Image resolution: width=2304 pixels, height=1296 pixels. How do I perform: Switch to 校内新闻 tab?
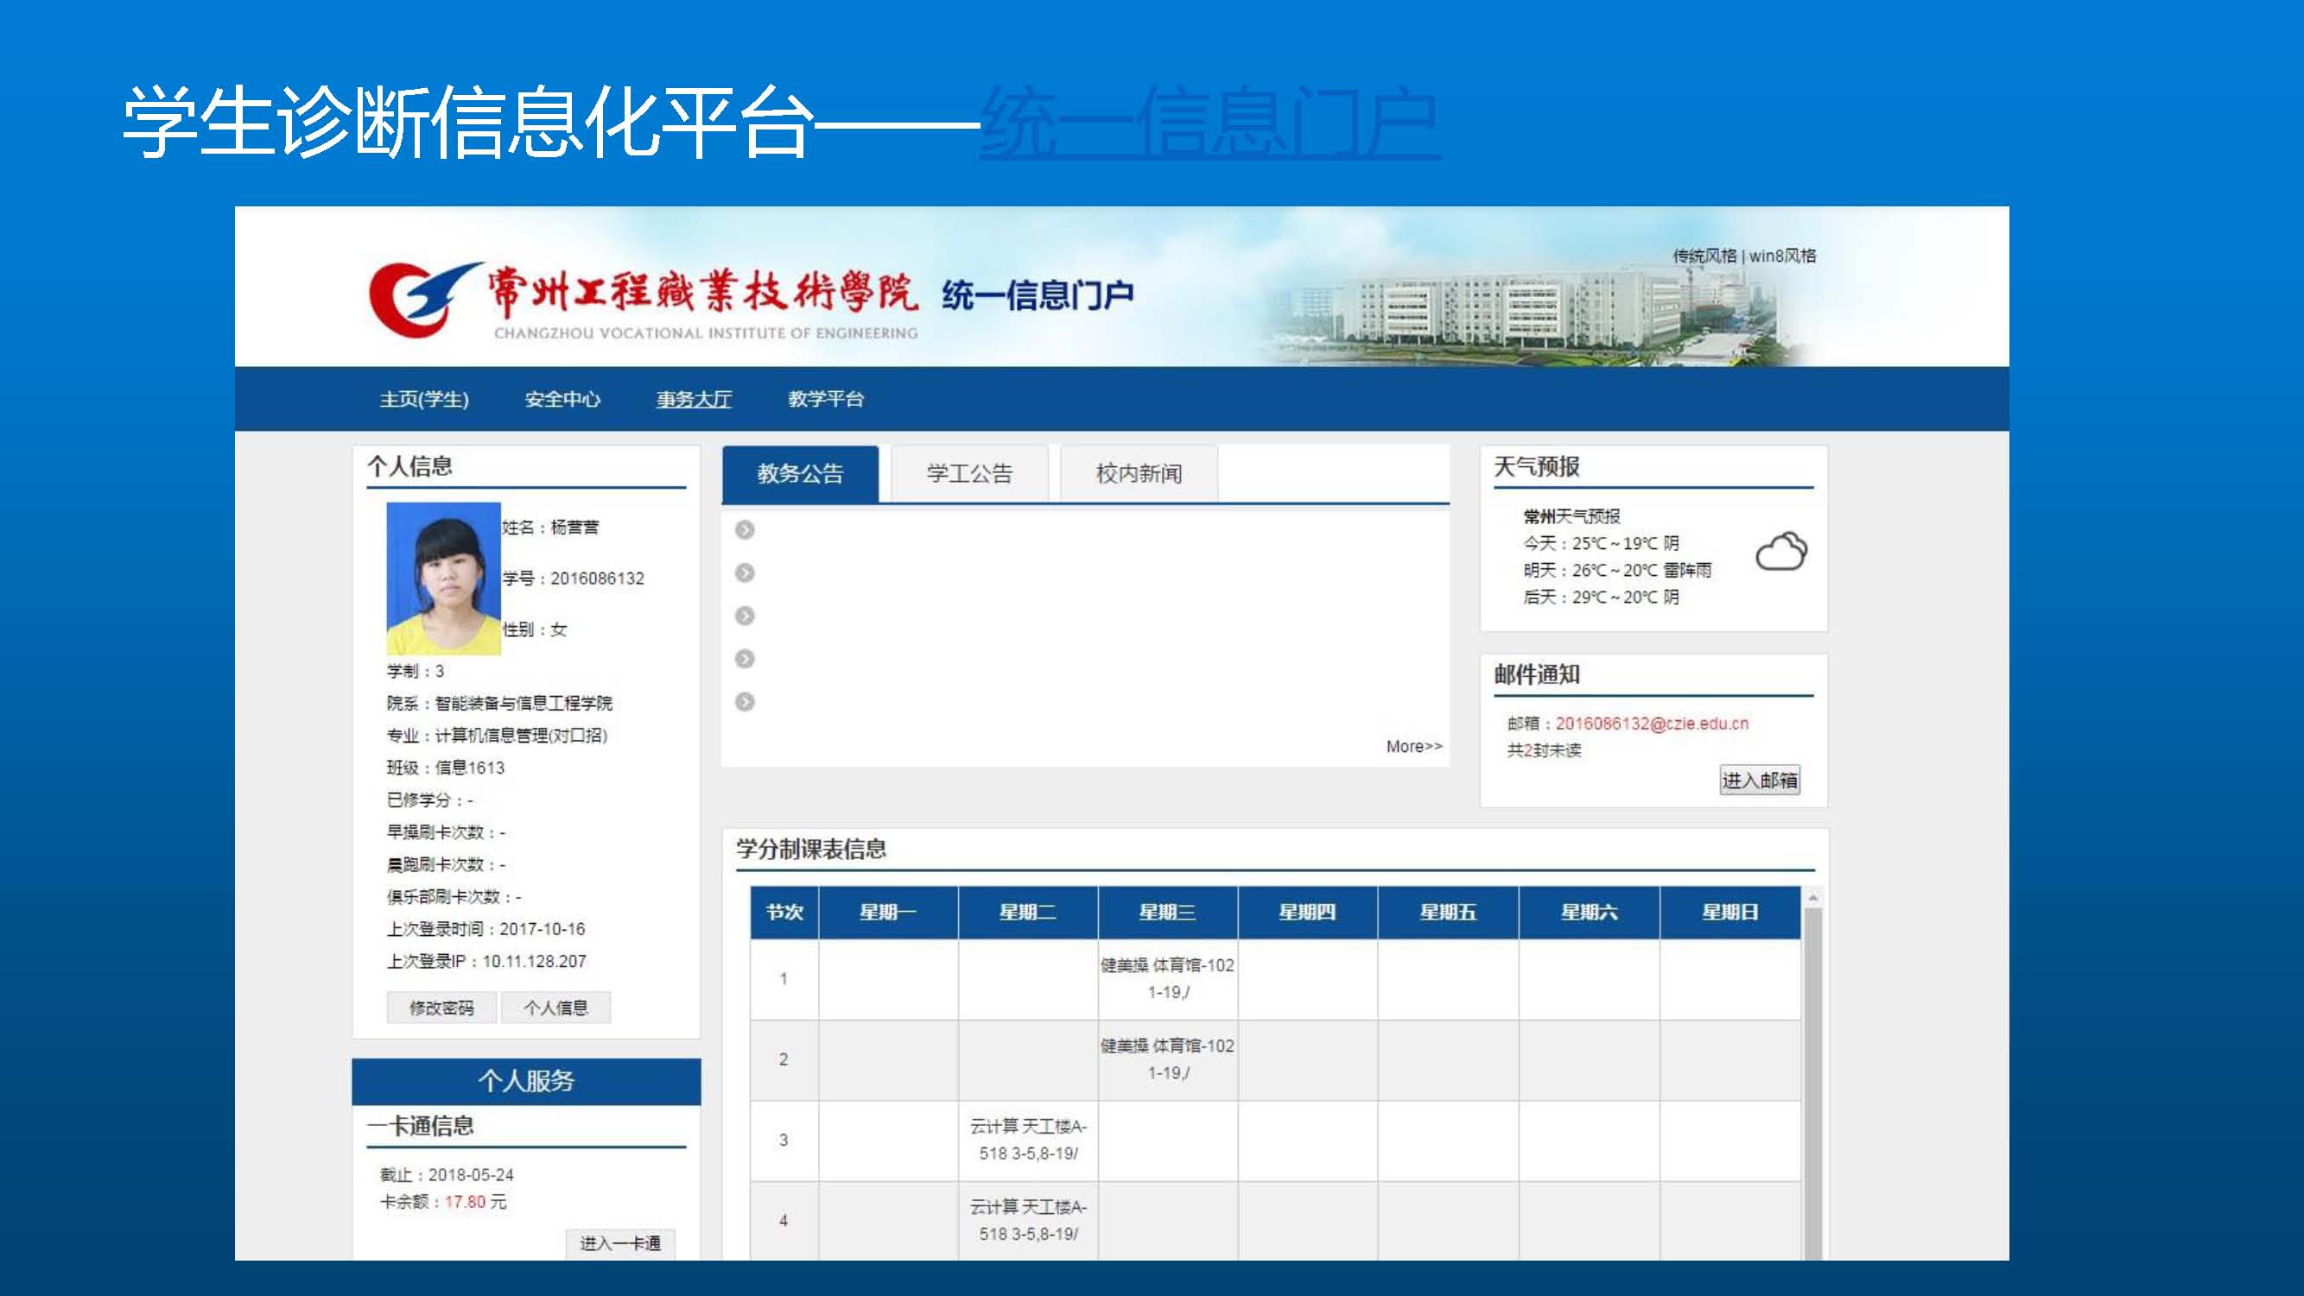tap(1139, 474)
